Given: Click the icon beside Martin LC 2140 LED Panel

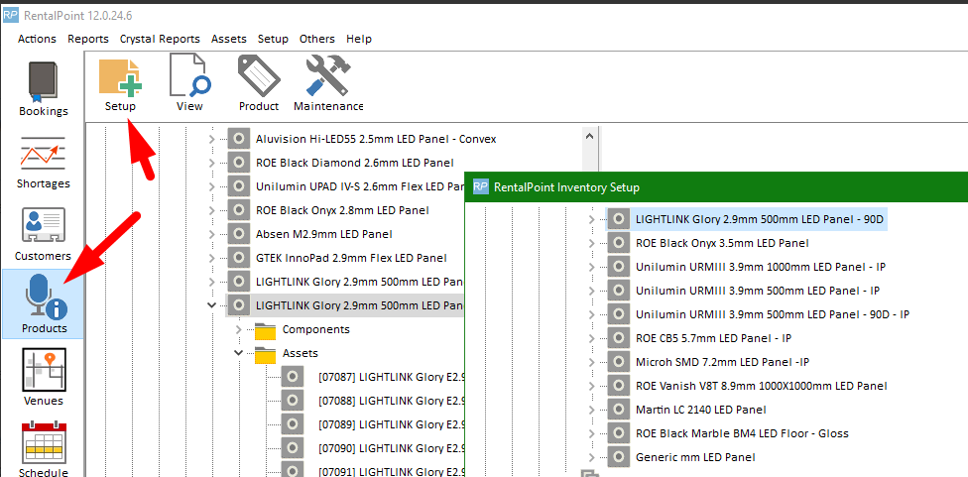Looking at the screenshot, I should click(618, 410).
